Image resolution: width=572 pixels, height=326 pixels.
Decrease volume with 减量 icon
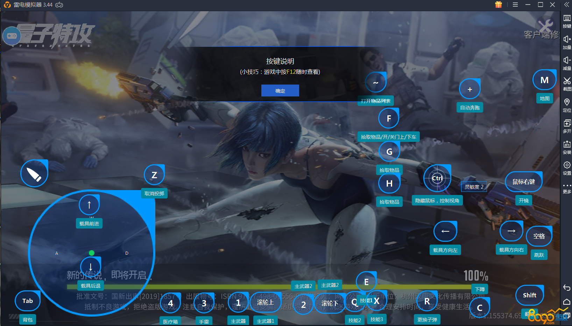tap(567, 63)
